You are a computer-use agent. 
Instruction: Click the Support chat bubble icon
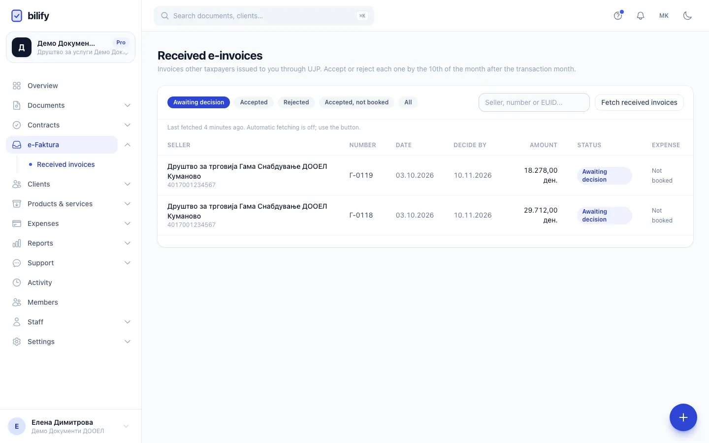click(17, 263)
